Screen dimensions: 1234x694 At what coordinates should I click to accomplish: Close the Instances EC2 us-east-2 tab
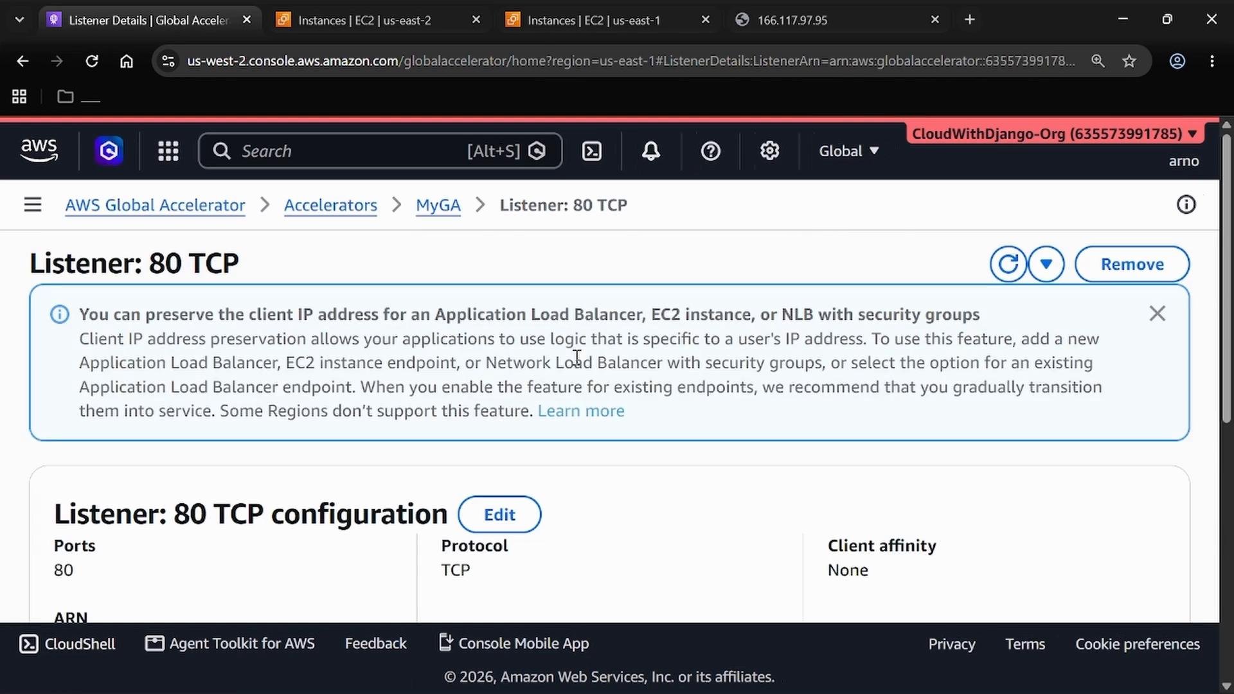[476, 20]
